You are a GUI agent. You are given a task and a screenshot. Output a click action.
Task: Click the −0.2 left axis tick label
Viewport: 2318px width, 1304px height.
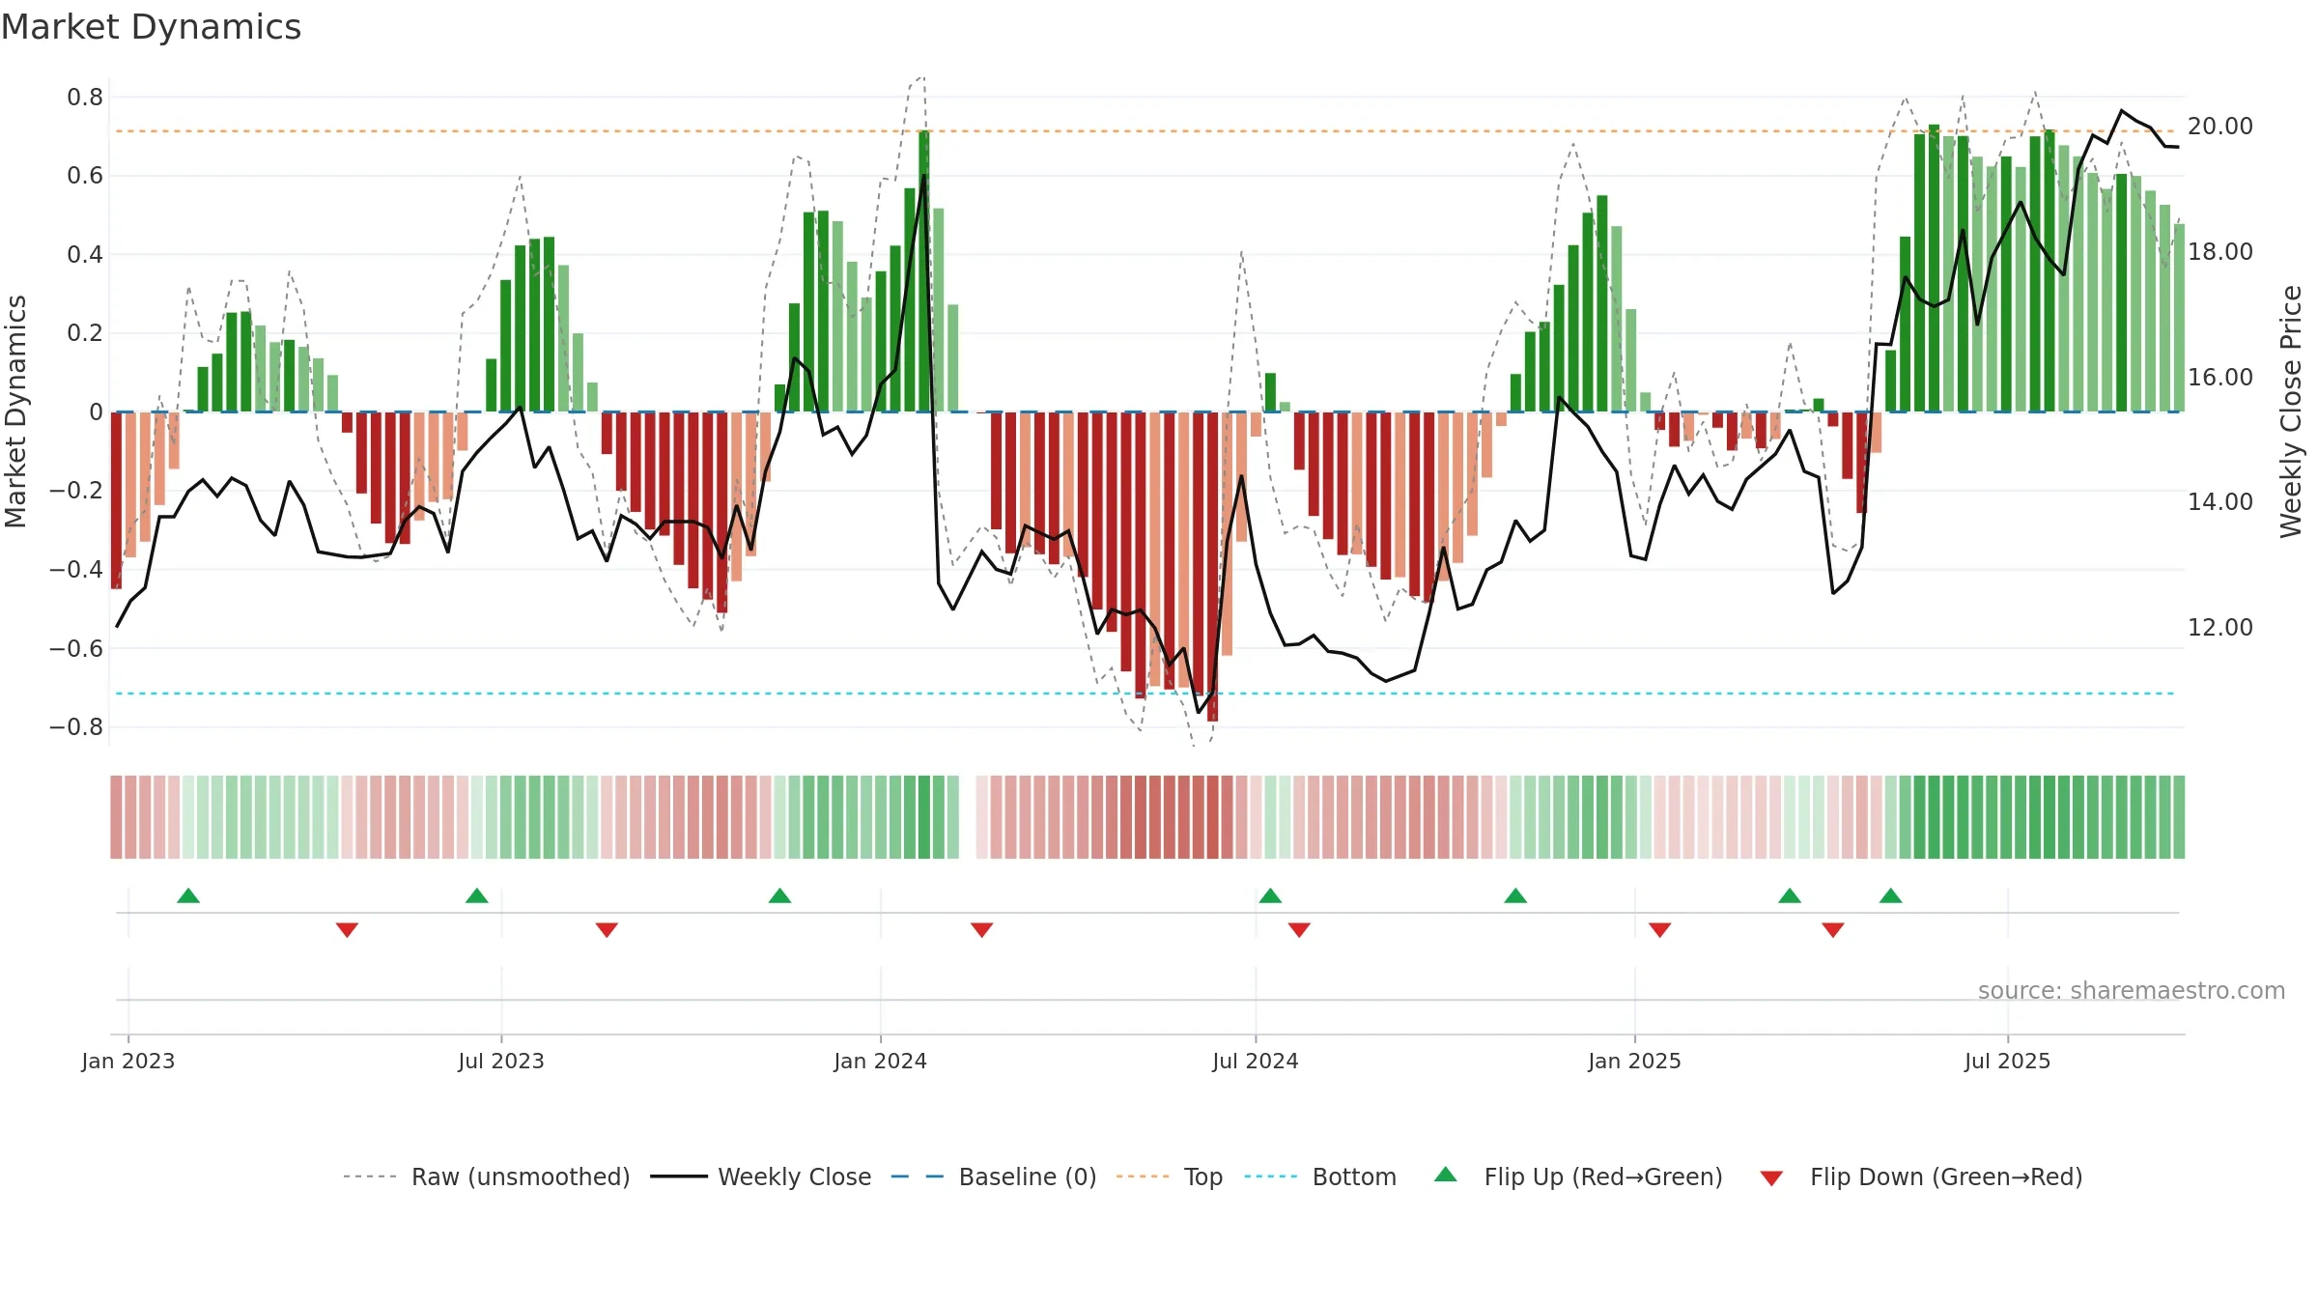click(76, 491)
